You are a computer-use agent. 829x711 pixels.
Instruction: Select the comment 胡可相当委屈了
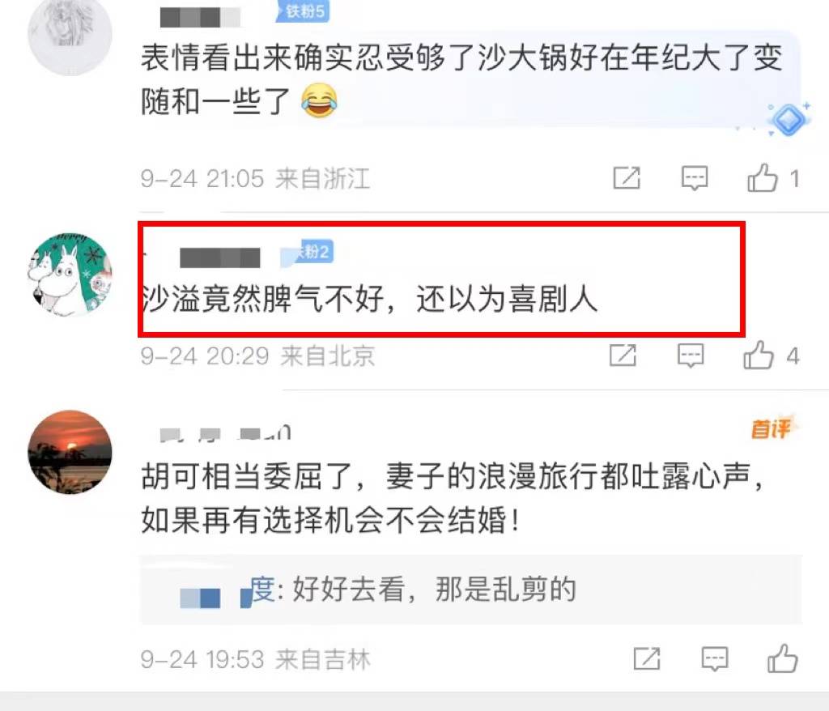pyautogui.click(x=453, y=498)
